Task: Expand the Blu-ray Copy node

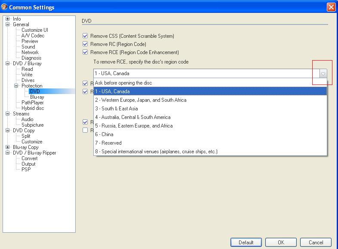Action: (7, 147)
